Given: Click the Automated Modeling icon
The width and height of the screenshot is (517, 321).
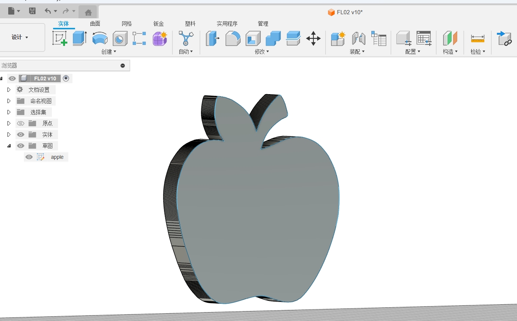Looking at the screenshot, I should point(186,38).
